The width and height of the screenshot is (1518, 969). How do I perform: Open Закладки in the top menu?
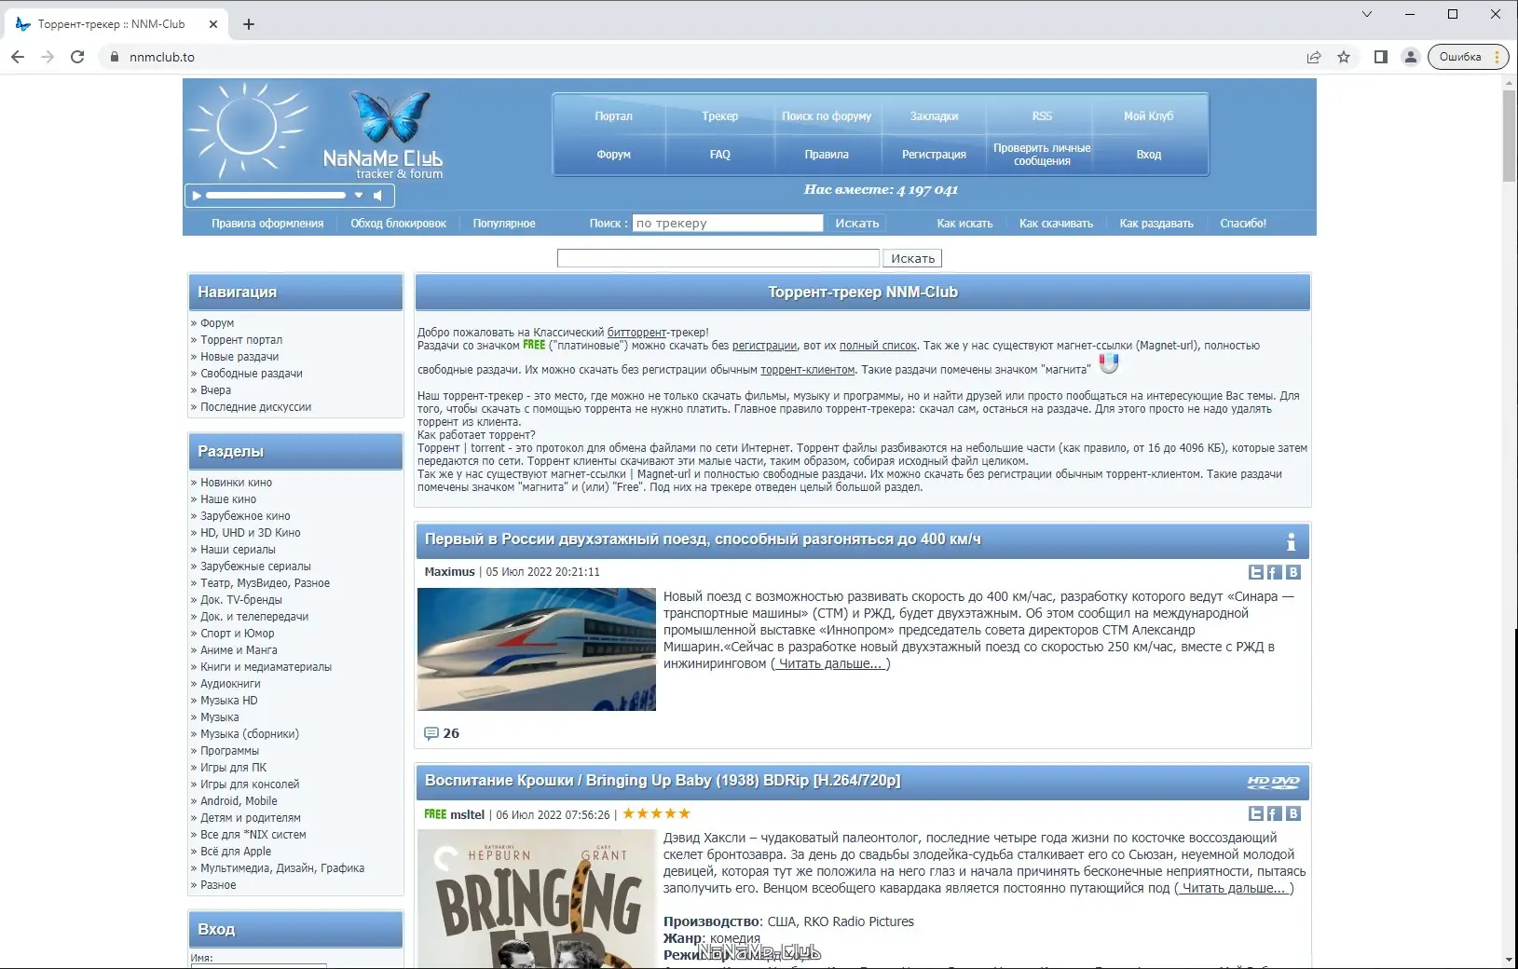934,116
